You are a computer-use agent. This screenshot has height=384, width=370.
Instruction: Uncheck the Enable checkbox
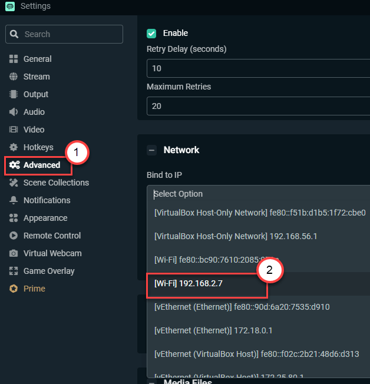[x=151, y=33]
